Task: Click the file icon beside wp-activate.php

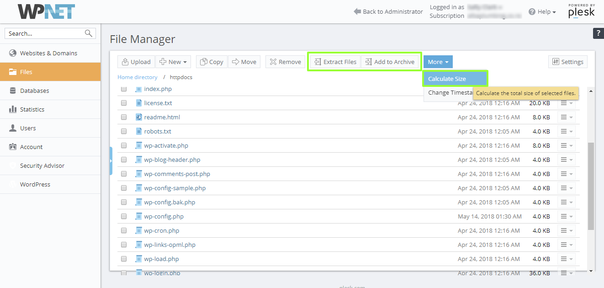Action: pyautogui.click(x=139, y=145)
